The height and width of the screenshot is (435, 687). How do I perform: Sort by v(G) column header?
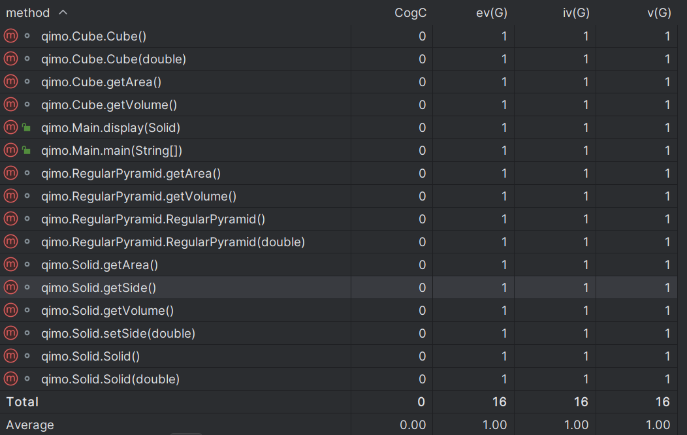pos(658,13)
